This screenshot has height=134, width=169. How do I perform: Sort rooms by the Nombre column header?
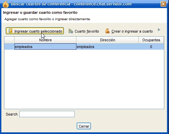point(45,40)
